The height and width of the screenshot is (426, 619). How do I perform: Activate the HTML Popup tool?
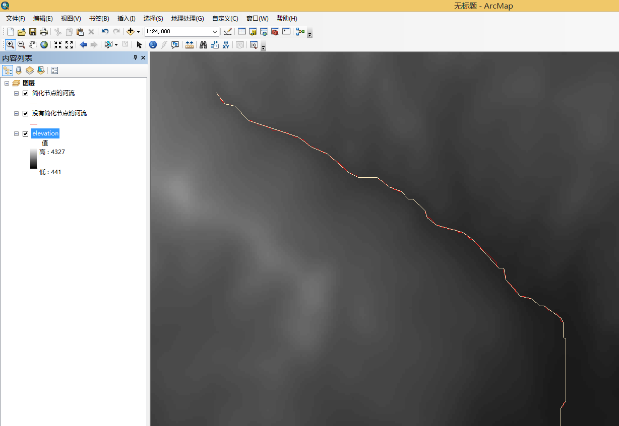click(175, 44)
